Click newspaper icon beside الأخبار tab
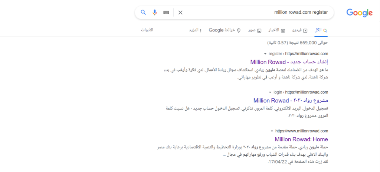This screenshot has width=380, height=172. click(x=283, y=31)
